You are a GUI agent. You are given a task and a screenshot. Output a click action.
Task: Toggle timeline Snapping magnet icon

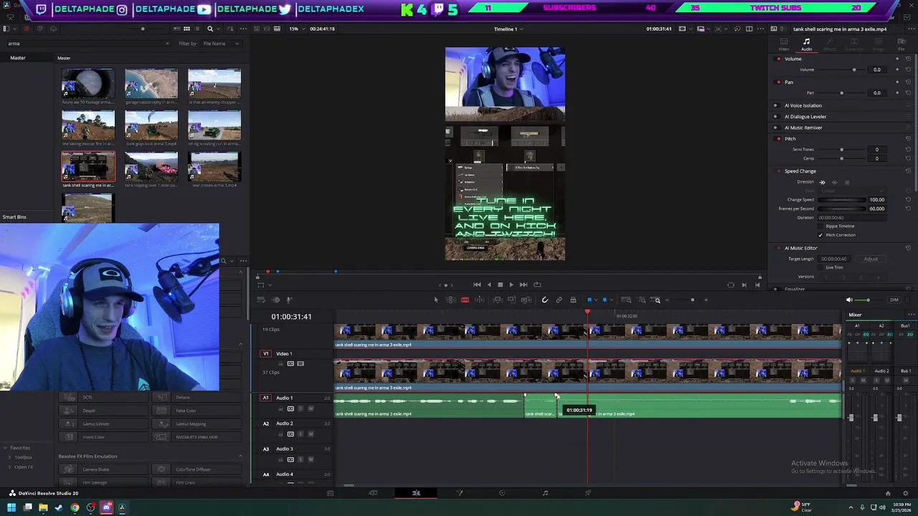click(x=544, y=300)
